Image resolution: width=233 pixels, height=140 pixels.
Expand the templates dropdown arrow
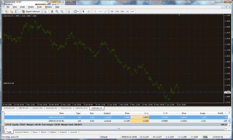point(78,12)
